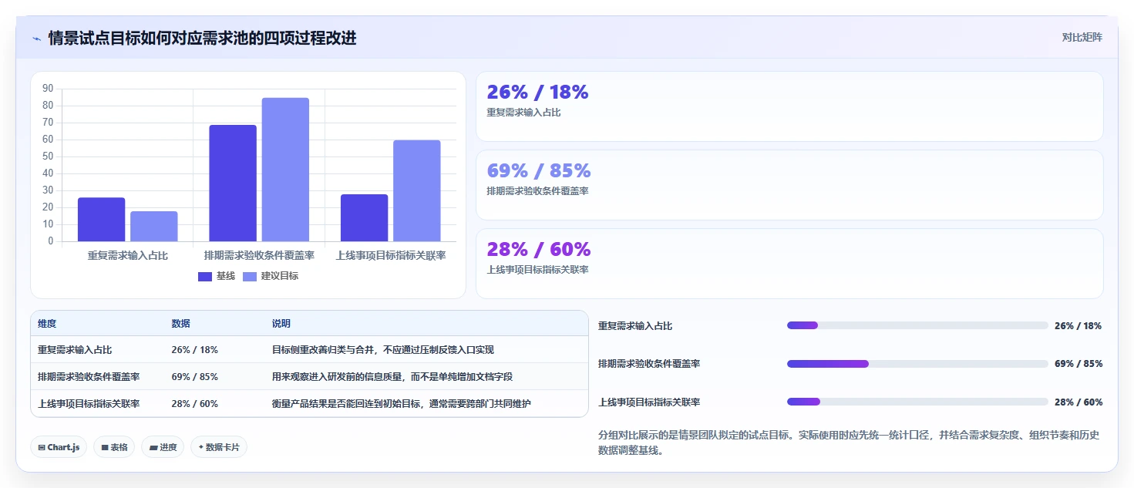
Task: Click the 重复需求输入占比 progress bar
Action: [917, 325]
